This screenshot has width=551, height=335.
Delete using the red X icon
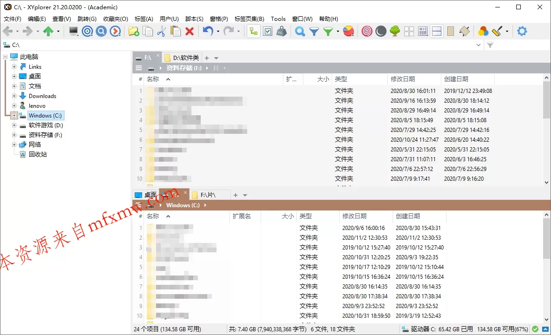pos(190,31)
